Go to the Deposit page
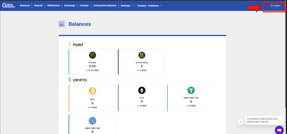 (39, 6)
